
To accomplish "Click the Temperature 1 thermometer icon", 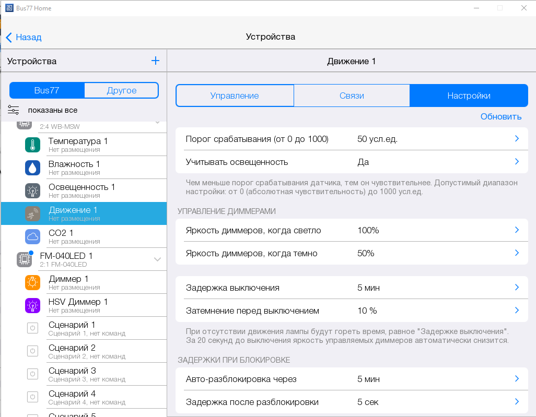I will click(32, 145).
